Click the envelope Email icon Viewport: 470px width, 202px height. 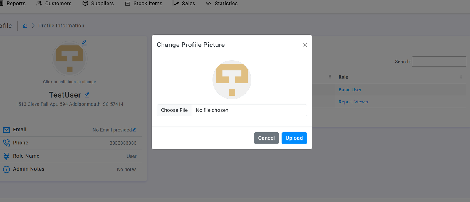[x=6, y=130]
